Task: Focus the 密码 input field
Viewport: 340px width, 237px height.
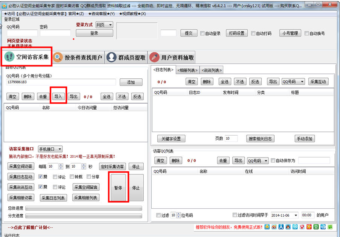Action: [55, 33]
